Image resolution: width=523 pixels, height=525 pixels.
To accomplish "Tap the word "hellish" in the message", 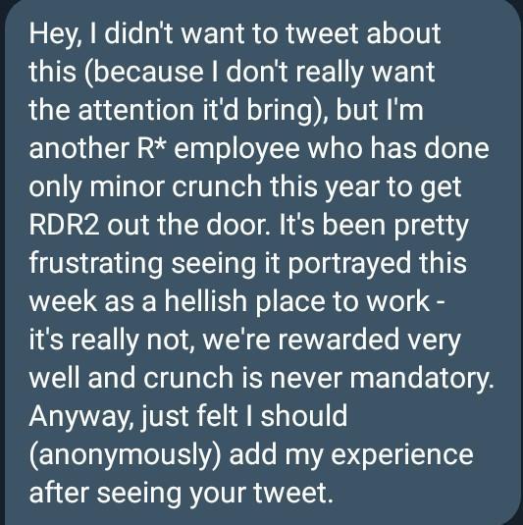I will coord(206,300).
